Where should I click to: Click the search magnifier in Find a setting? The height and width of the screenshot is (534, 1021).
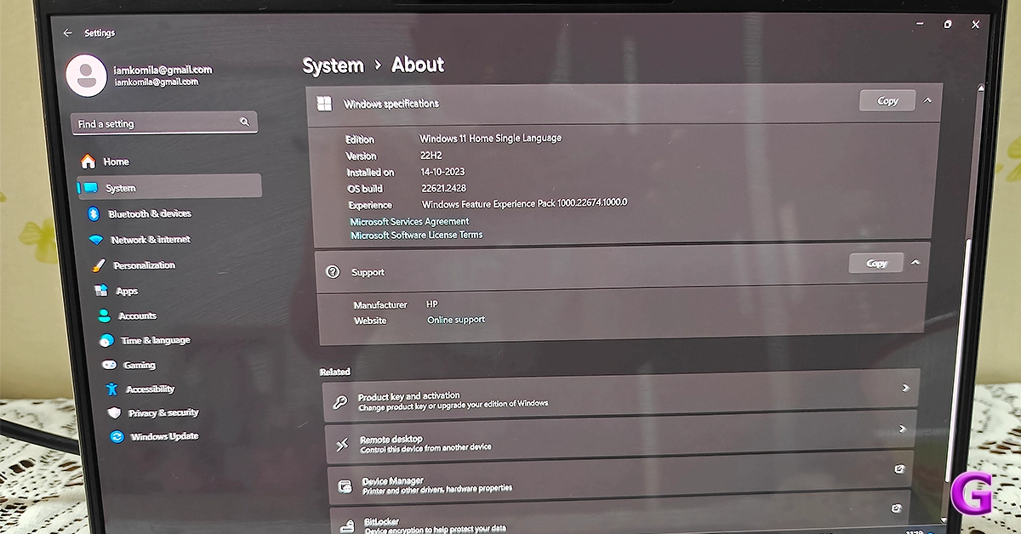click(244, 122)
